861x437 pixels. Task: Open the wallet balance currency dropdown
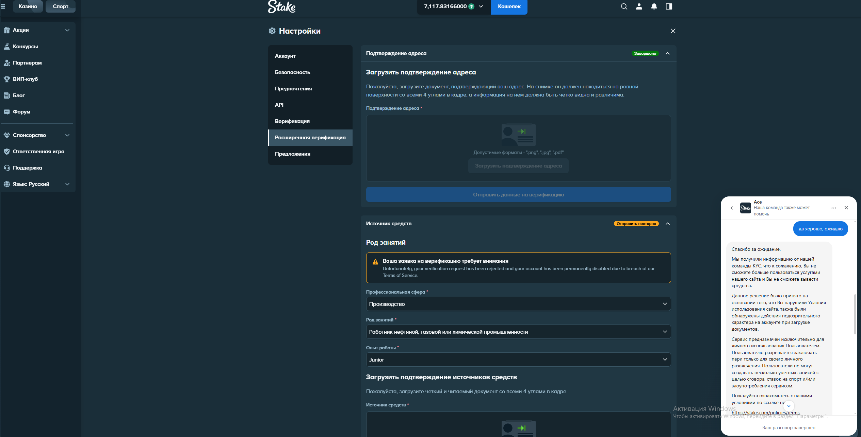pos(481,6)
